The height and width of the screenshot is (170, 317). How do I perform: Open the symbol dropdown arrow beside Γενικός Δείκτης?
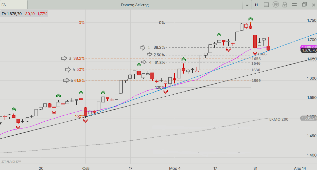coord(247,5)
